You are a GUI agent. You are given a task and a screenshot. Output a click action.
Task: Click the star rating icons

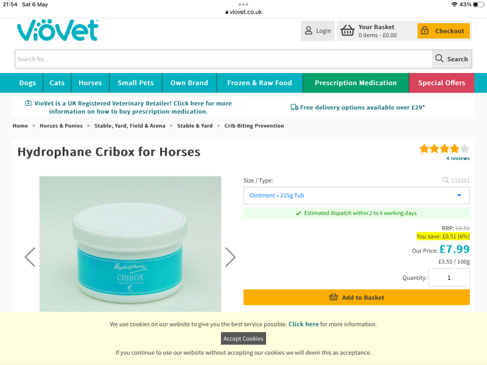pos(444,148)
